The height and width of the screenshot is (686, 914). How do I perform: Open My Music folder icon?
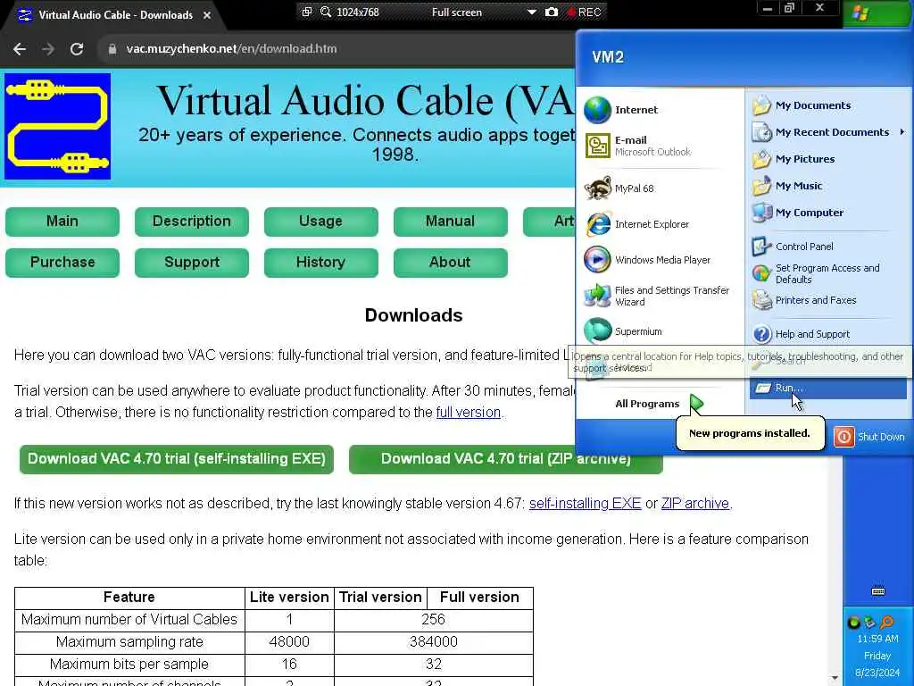[x=761, y=186]
